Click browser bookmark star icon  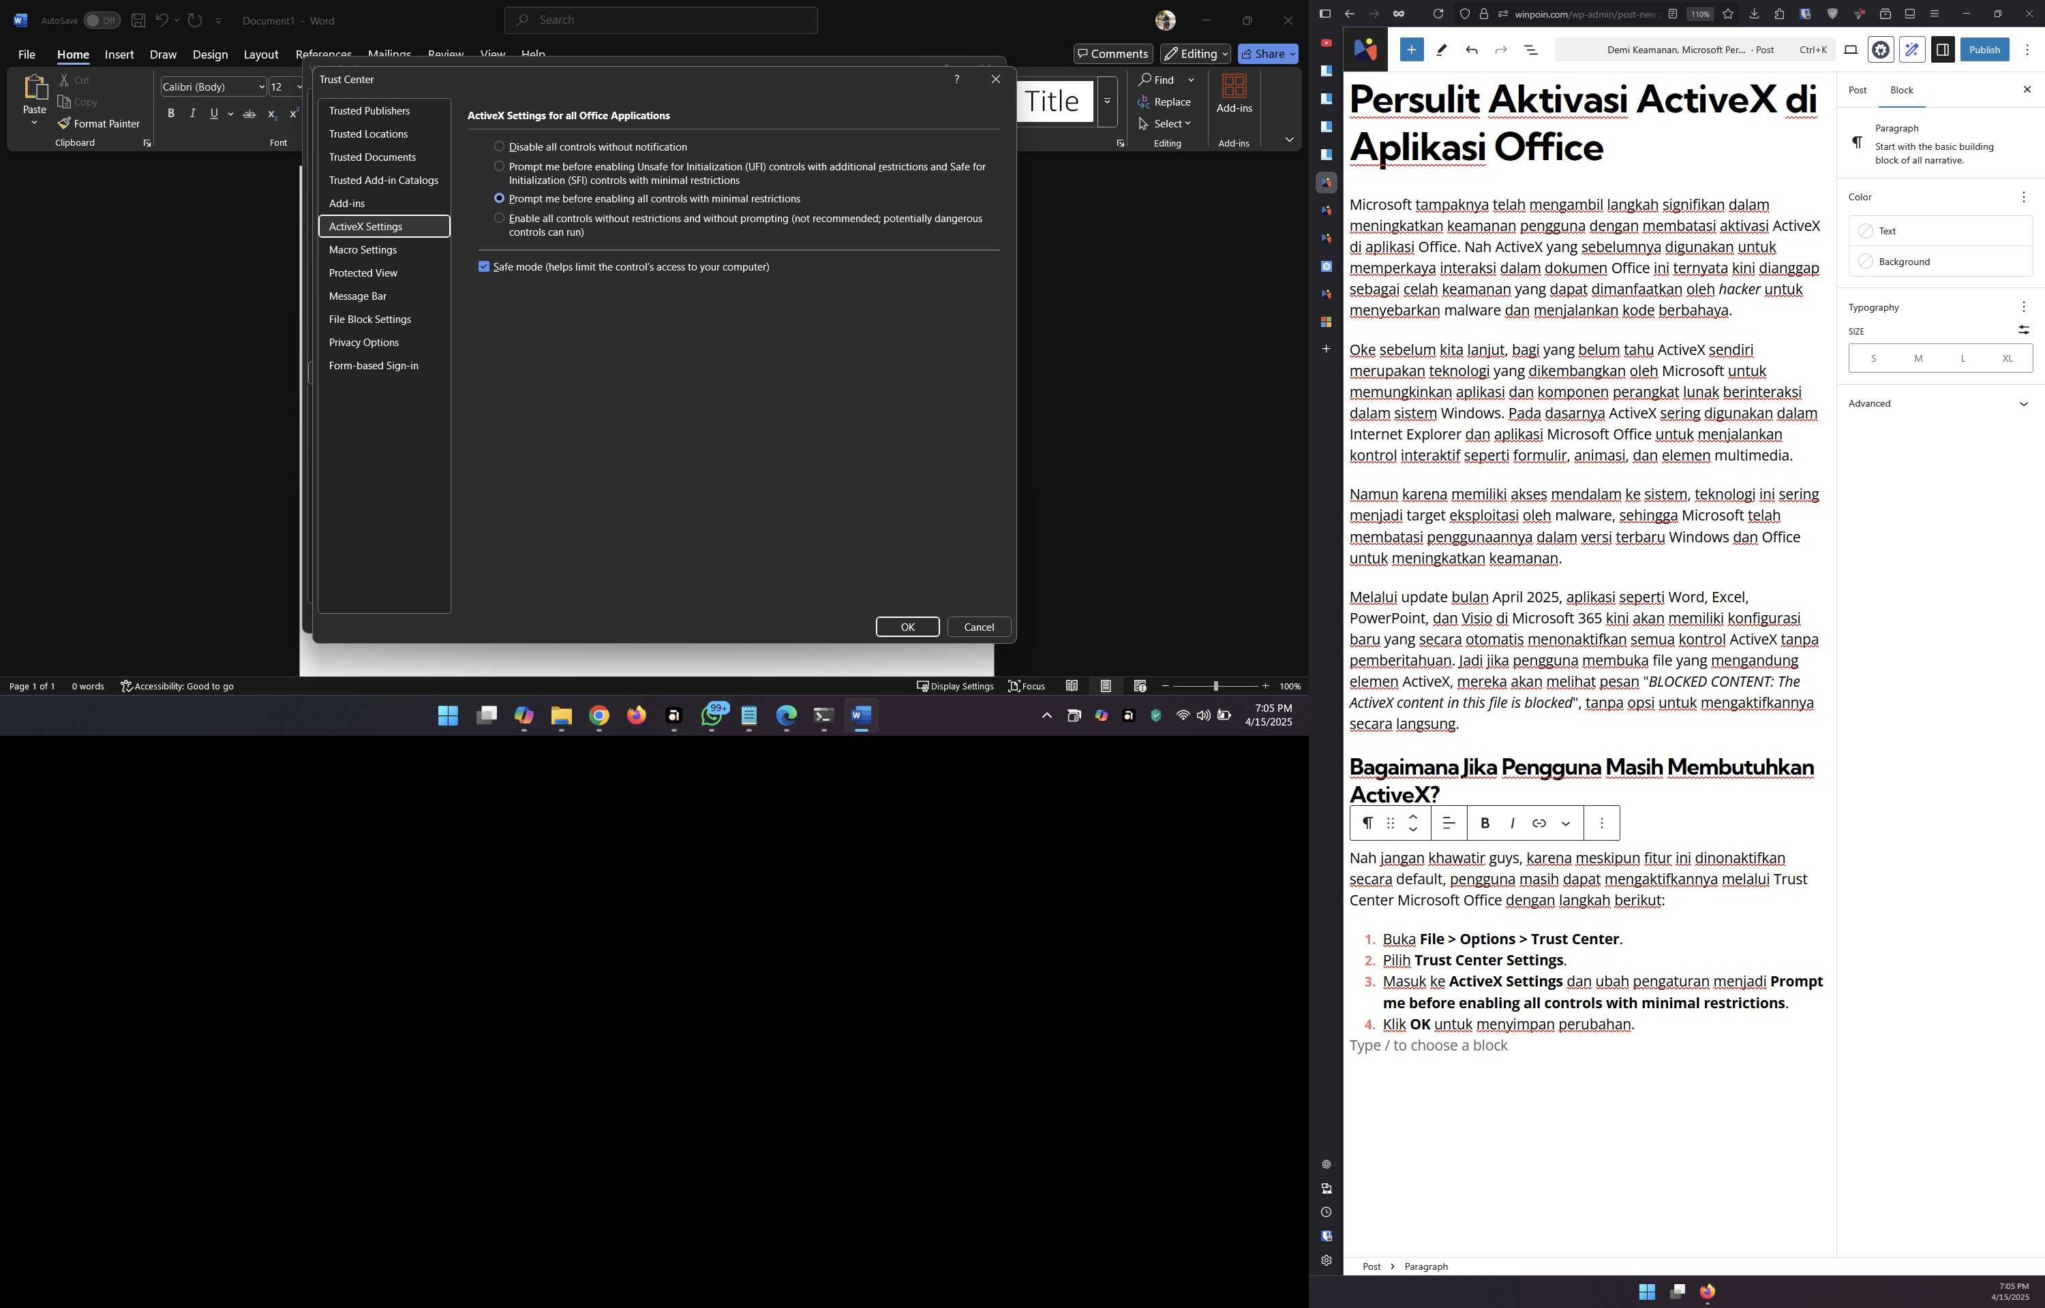tap(1727, 14)
